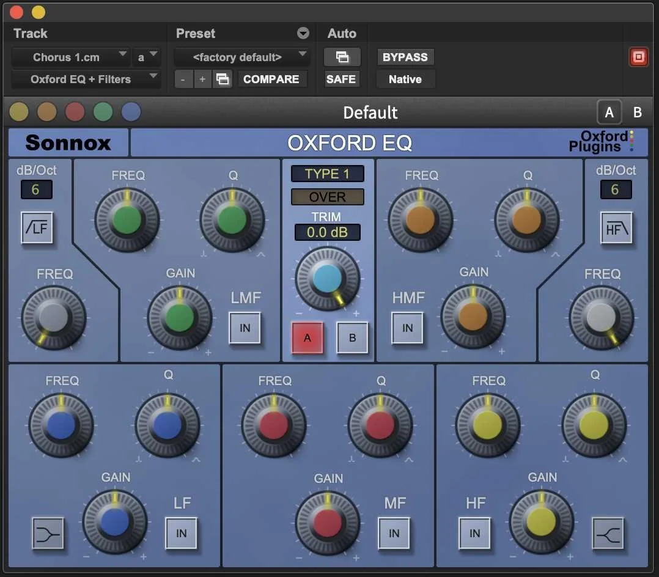Toggle the MF band IN button
The height and width of the screenshot is (577, 659).
point(394,533)
